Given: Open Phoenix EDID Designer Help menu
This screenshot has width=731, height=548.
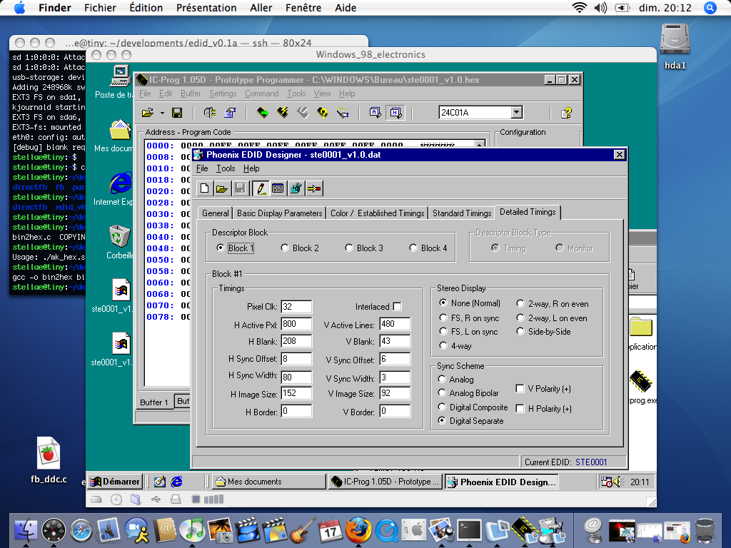Looking at the screenshot, I should [251, 168].
